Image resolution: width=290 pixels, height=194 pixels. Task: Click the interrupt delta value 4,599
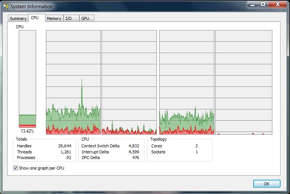pos(134,152)
